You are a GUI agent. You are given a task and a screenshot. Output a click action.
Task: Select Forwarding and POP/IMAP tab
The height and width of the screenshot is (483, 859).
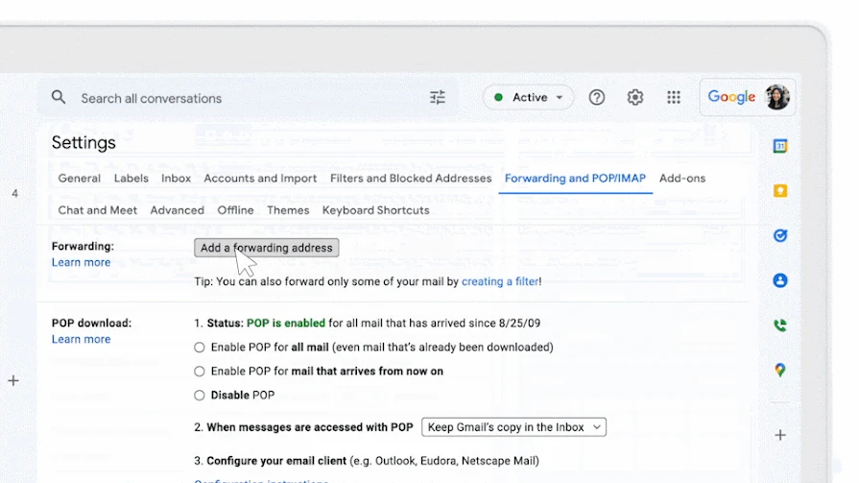(x=575, y=179)
